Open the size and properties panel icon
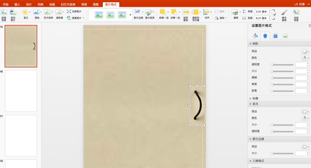 coord(275,36)
